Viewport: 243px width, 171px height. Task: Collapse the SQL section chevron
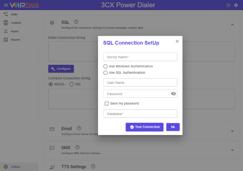(232, 25)
